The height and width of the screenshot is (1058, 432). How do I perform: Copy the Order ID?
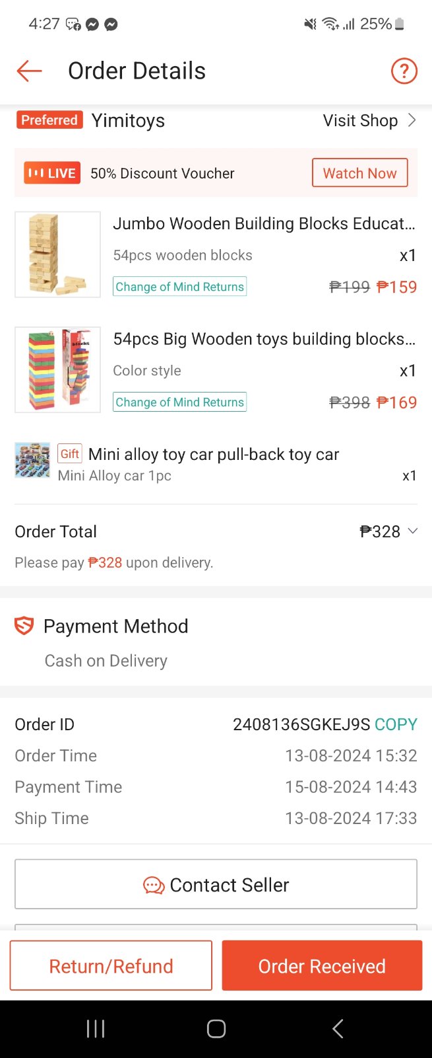pos(396,724)
